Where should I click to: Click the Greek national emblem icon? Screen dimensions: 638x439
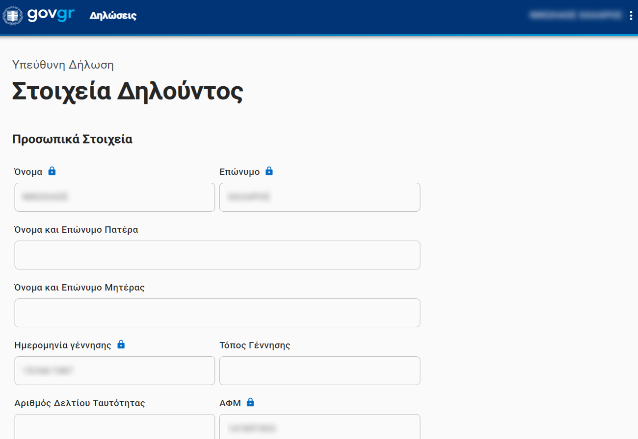click(x=15, y=15)
